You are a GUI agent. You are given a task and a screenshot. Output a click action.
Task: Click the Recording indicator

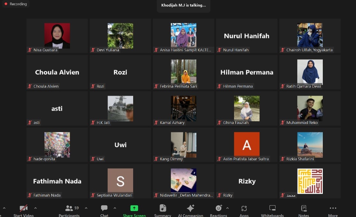15,4
